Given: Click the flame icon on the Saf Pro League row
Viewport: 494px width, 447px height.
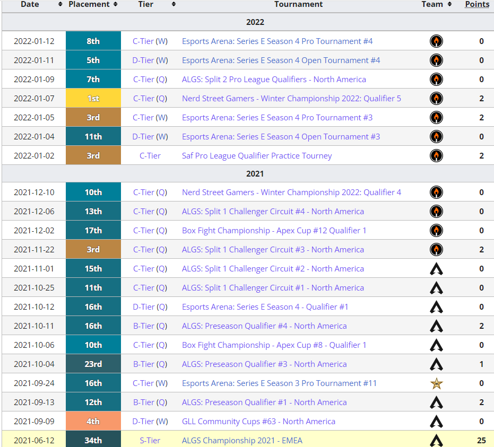Looking at the screenshot, I should coord(436,155).
